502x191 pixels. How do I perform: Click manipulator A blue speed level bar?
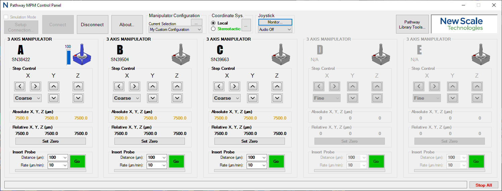pos(68,57)
